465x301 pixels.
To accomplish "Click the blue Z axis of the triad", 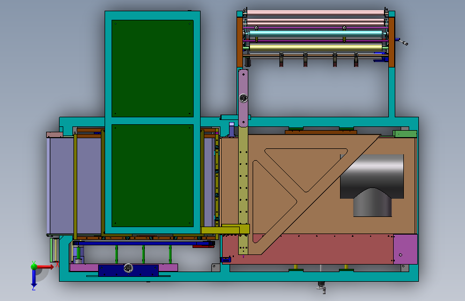I will (34, 278).
